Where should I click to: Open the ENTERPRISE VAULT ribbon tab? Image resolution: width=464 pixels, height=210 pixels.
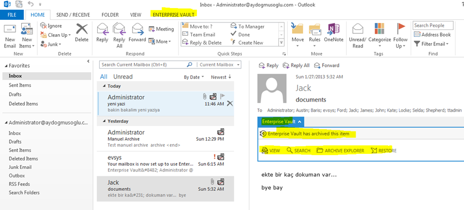tap(174, 14)
